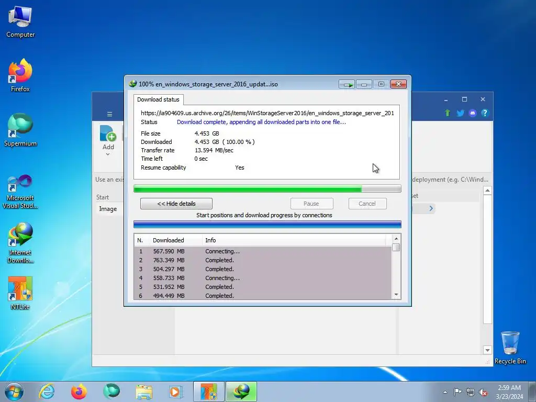Click scroll-down arrow in NTLite right panel
The image size is (536, 402).
coord(487,350)
